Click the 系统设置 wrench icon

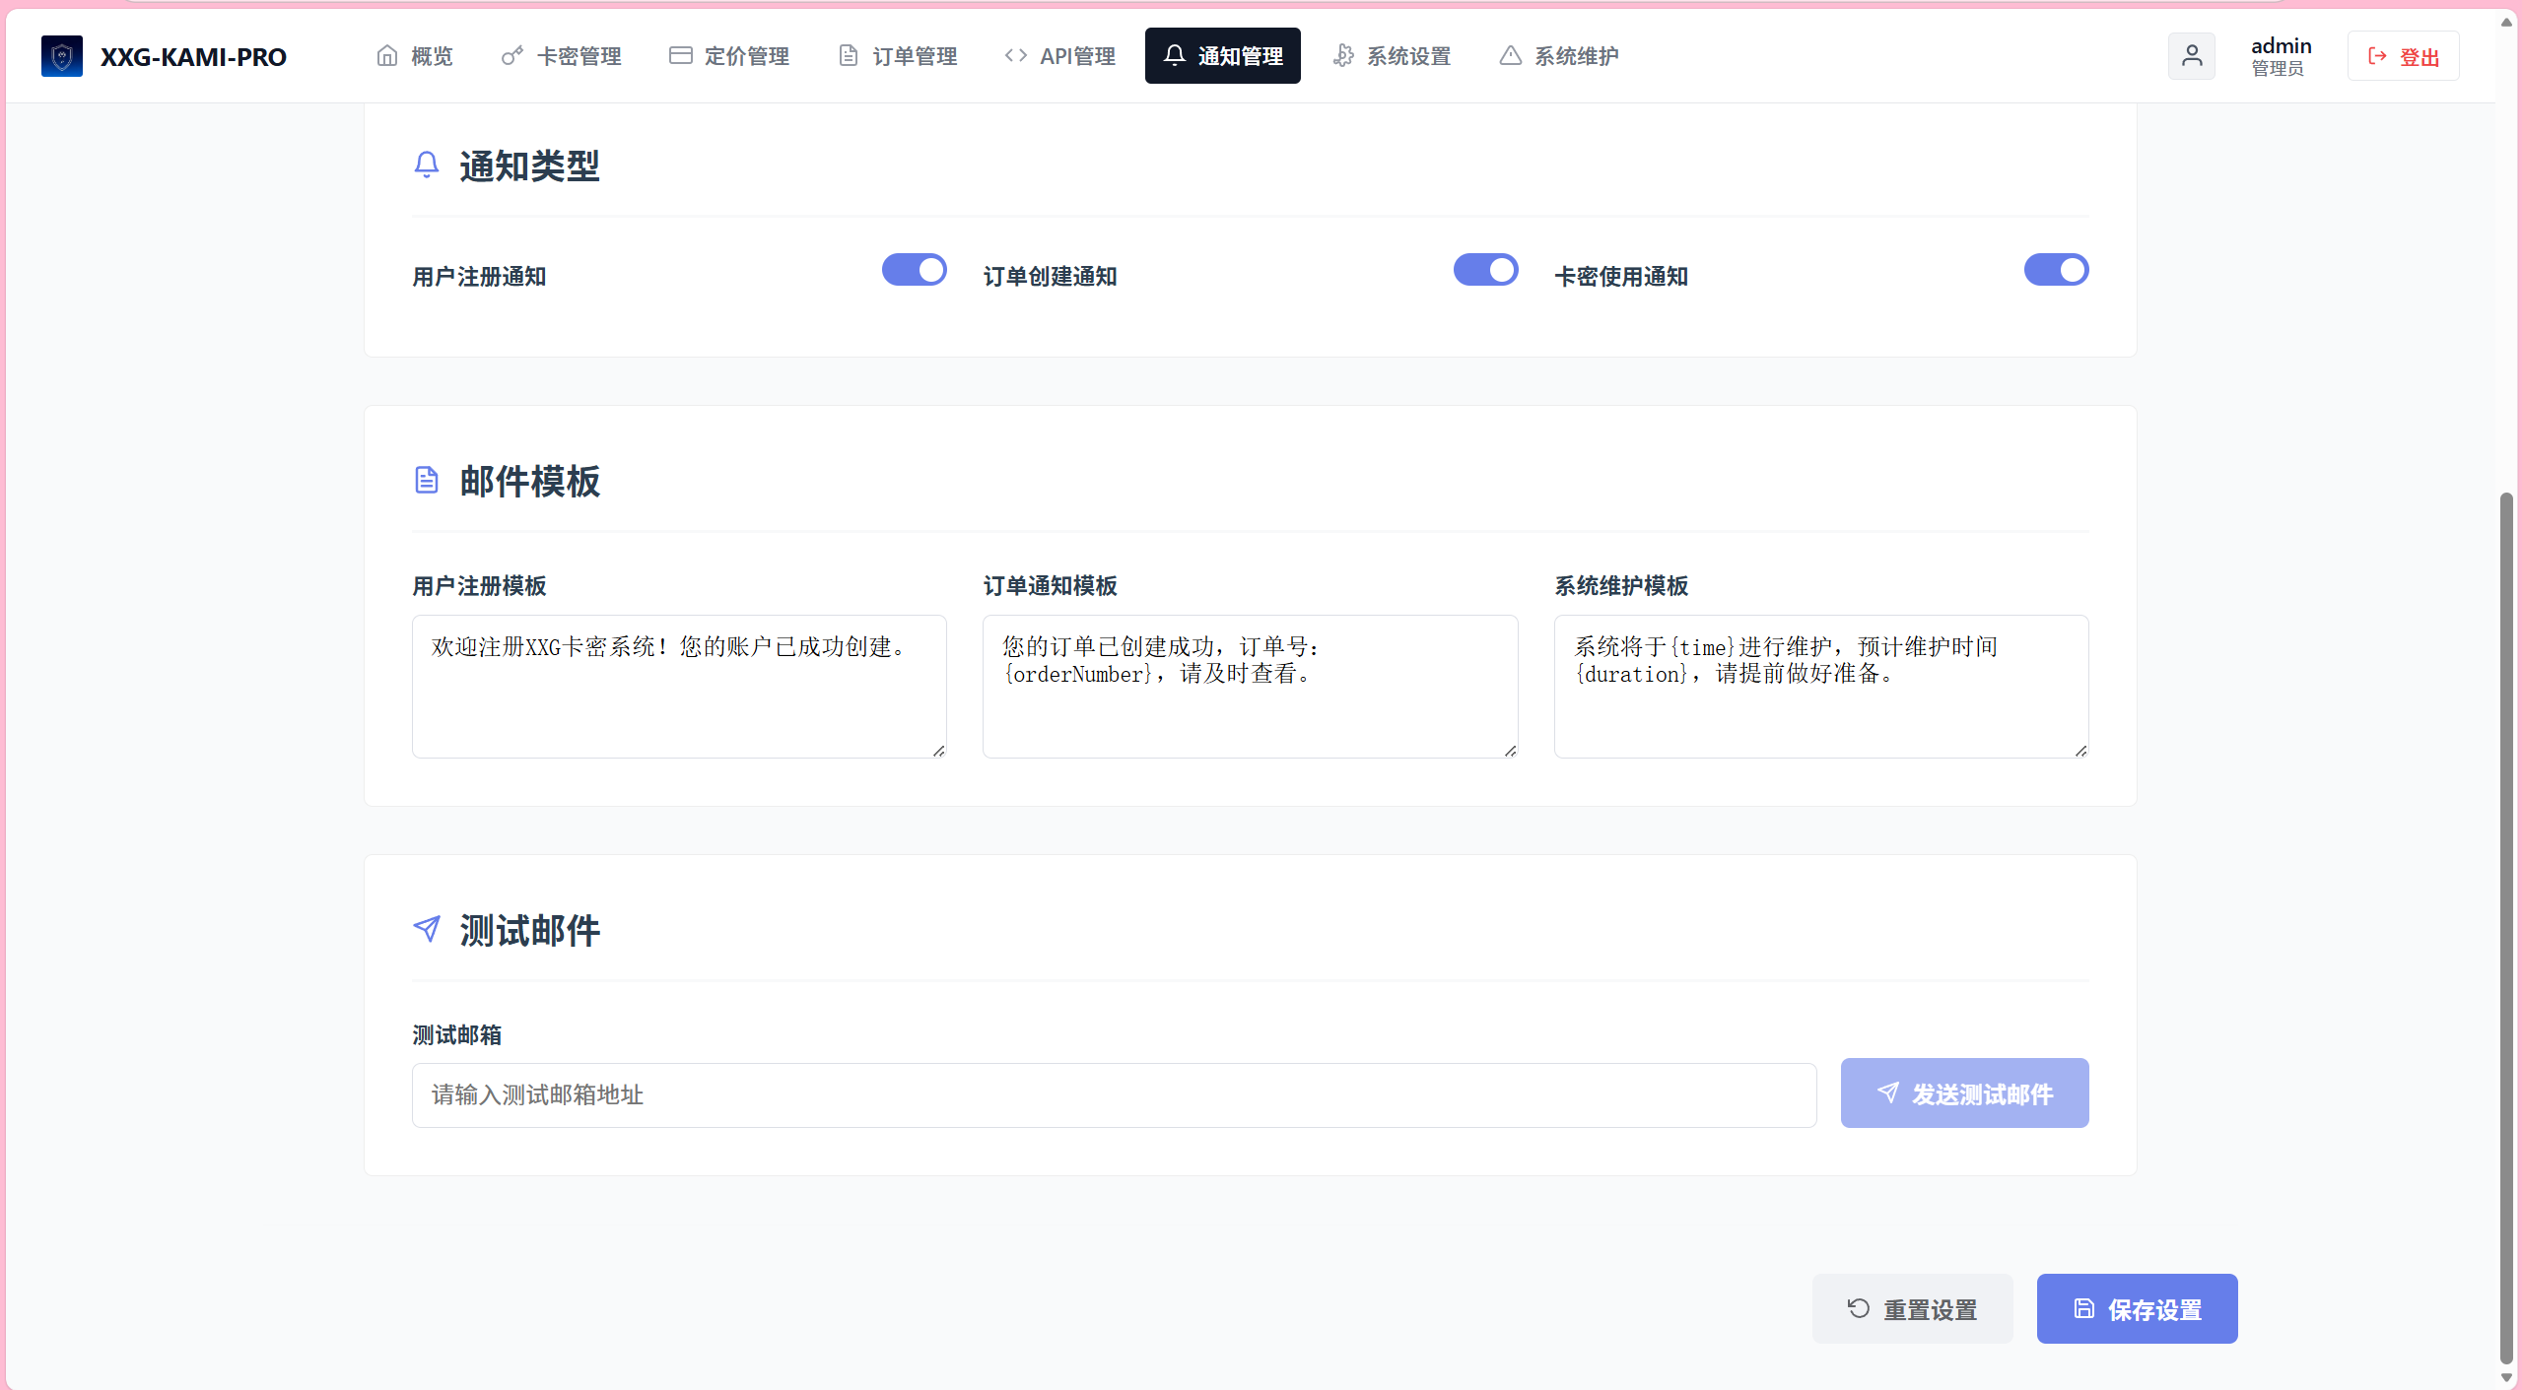[x=1343, y=56]
